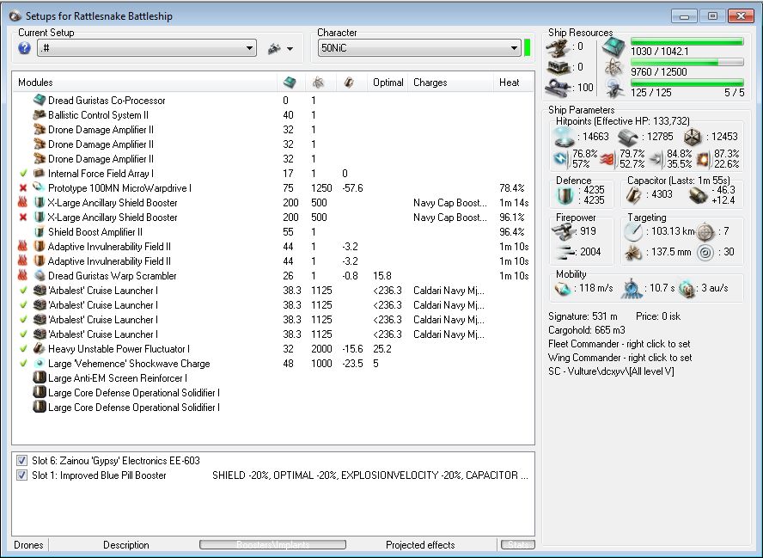Click the Modules column header
The image size is (763, 558).
pyautogui.click(x=35, y=83)
